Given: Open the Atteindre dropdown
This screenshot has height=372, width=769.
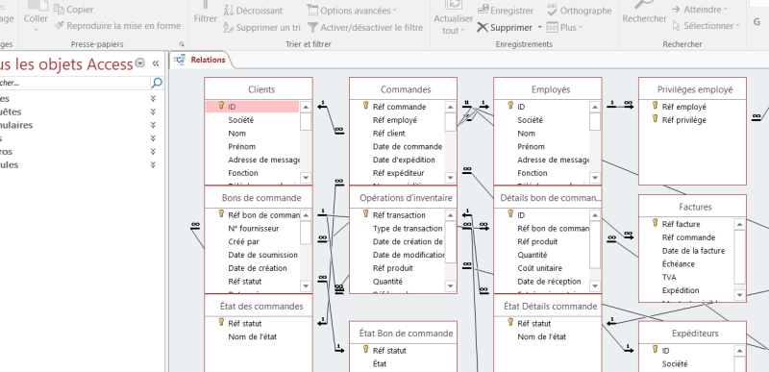Looking at the screenshot, I should (700, 10).
